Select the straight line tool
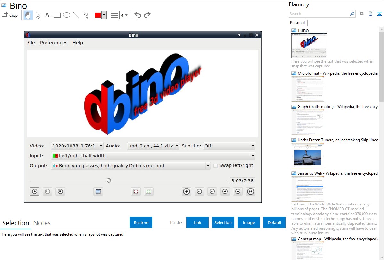This screenshot has width=384, height=260. click(x=76, y=15)
